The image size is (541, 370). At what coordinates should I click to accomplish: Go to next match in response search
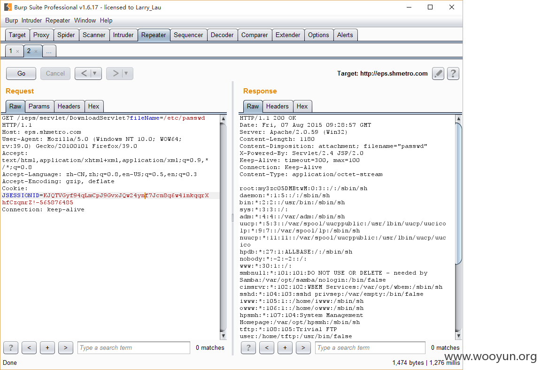pyautogui.click(x=303, y=347)
